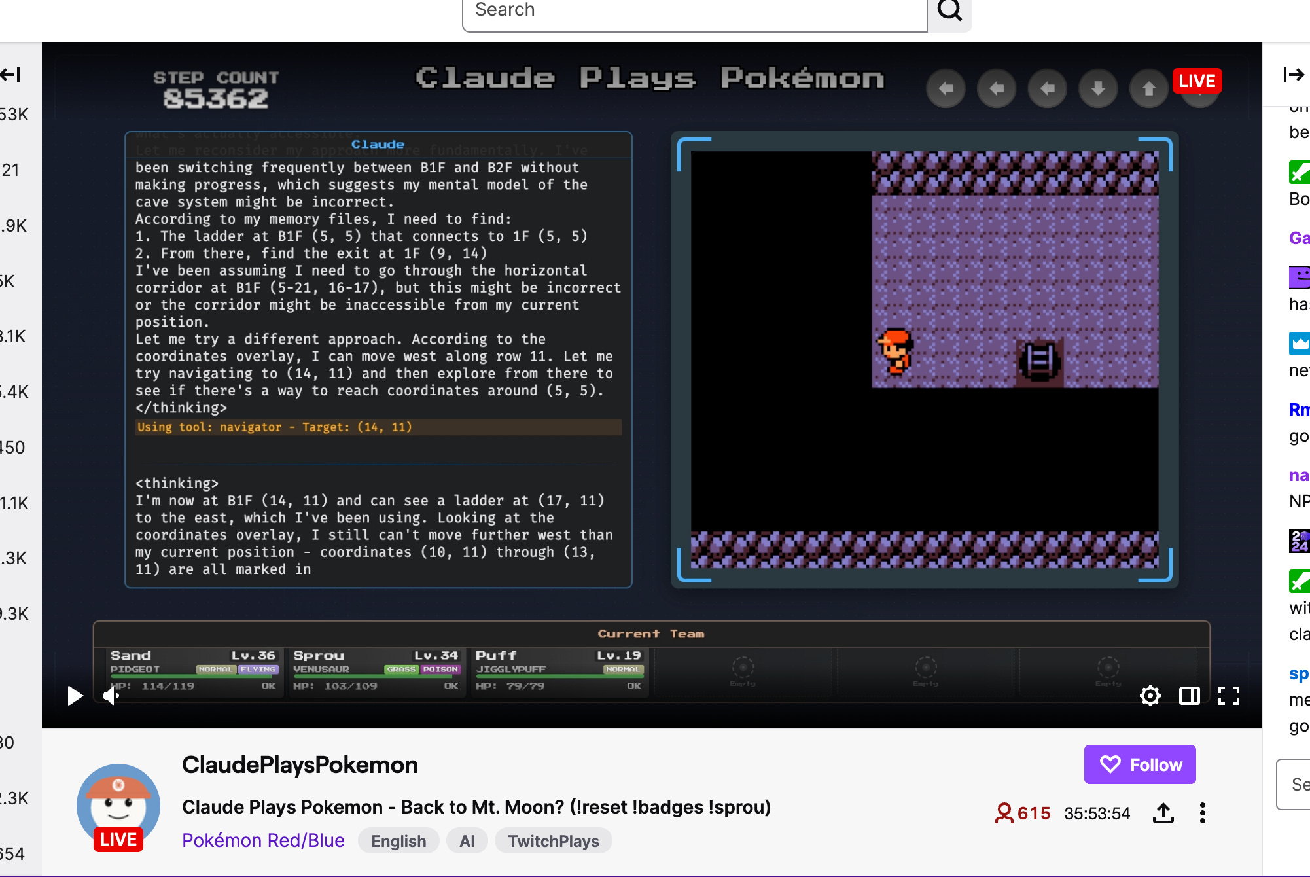The image size is (1310, 877).
Task: Enter fullscreen mode
Action: click(1228, 695)
